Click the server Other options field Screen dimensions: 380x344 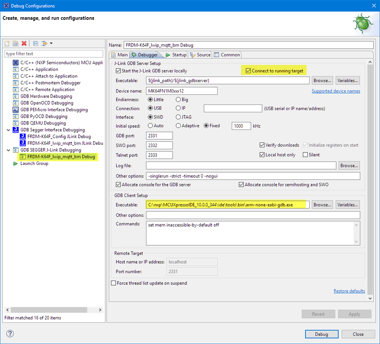coord(253,176)
